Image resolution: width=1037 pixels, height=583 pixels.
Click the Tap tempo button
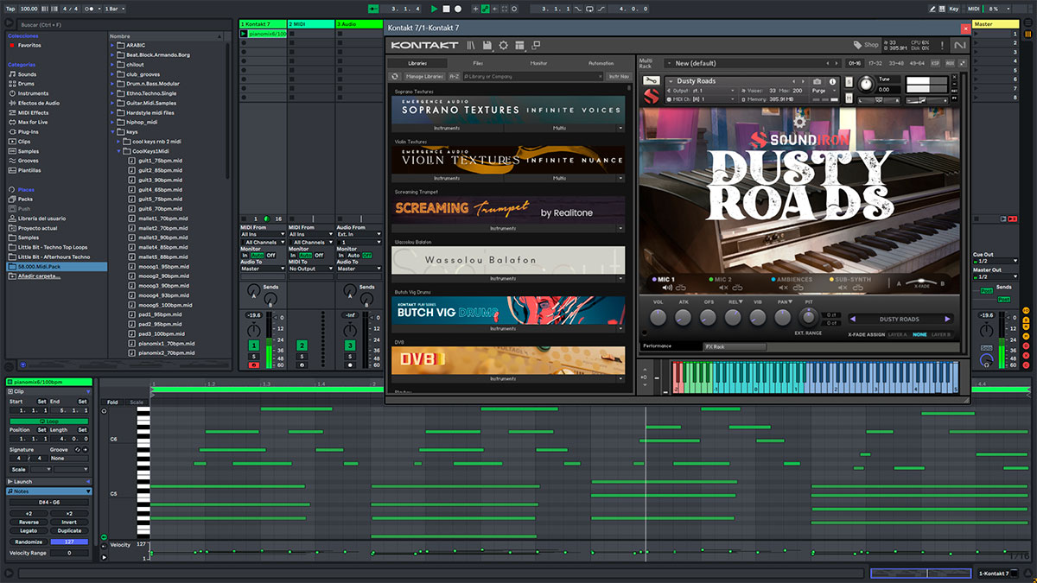click(10, 9)
